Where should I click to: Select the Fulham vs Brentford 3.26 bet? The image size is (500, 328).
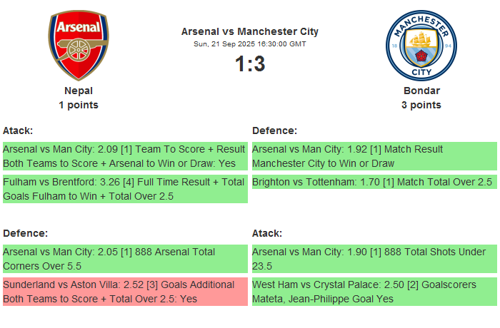pos(125,189)
